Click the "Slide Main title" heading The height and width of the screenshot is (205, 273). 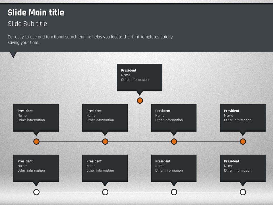click(36, 13)
